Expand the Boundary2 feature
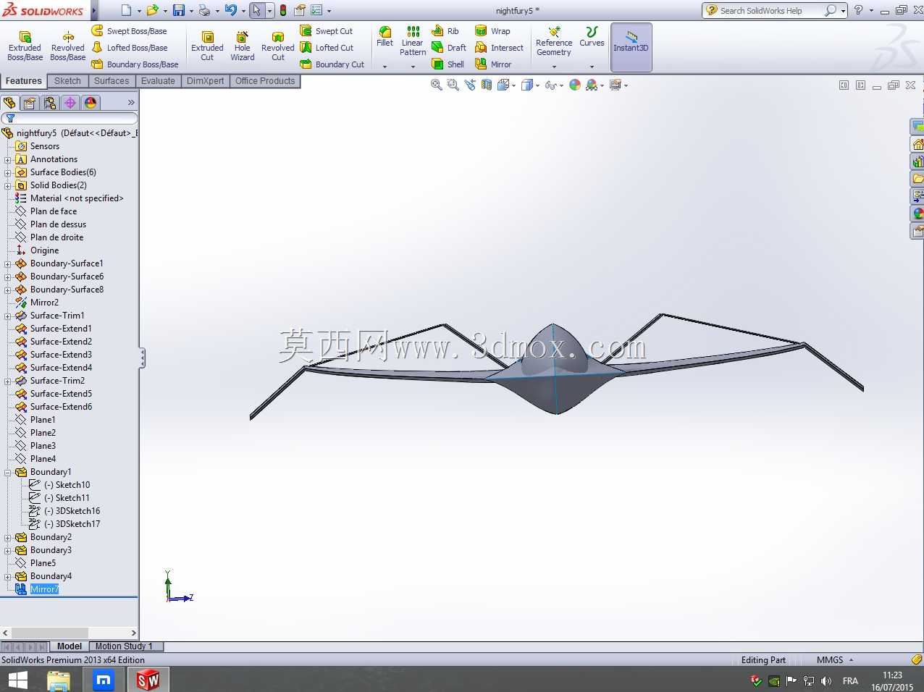Viewport: 924px width, 692px height. point(7,537)
